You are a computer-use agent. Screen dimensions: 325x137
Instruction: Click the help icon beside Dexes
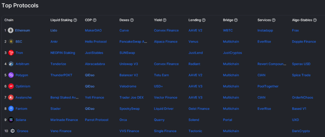coord(132,20)
